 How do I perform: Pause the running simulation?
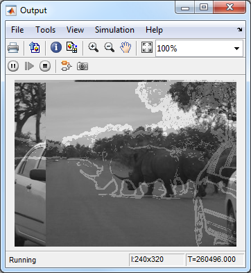tap(13, 66)
